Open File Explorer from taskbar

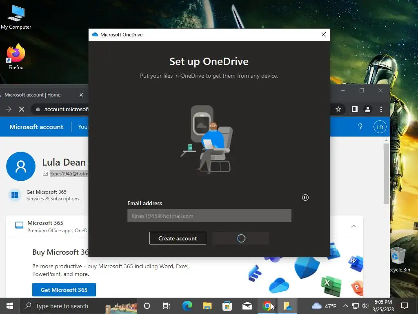[207, 306]
